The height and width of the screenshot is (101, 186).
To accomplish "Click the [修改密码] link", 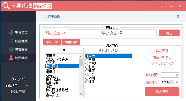I will click(19, 92).
